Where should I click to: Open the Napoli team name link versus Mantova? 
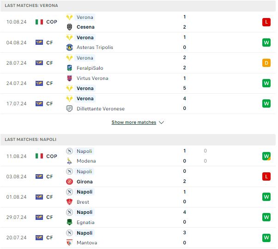(x=85, y=233)
